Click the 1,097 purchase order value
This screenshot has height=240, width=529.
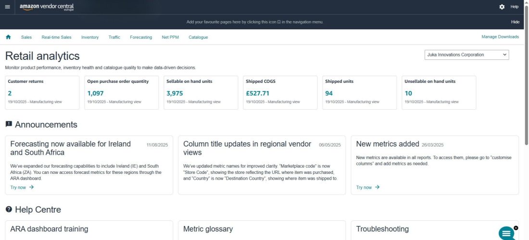tap(96, 93)
